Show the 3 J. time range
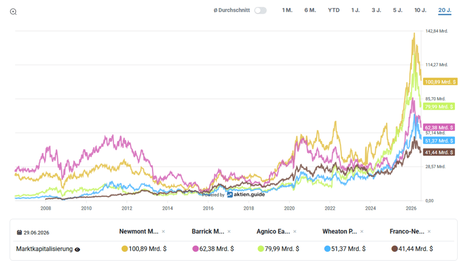The height and width of the screenshot is (263, 465). coord(377,10)
